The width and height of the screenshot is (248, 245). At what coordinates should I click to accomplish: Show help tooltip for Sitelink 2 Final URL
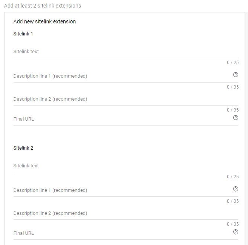coord(236,232)
